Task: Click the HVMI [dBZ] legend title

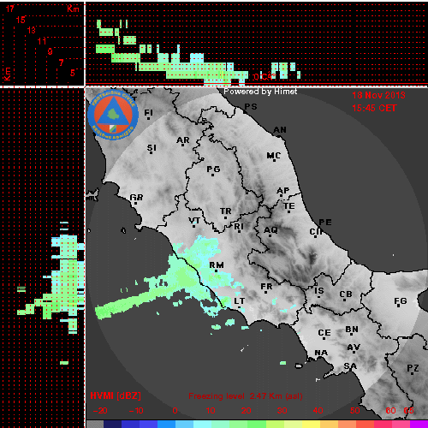Action: [x=116, y=395]
